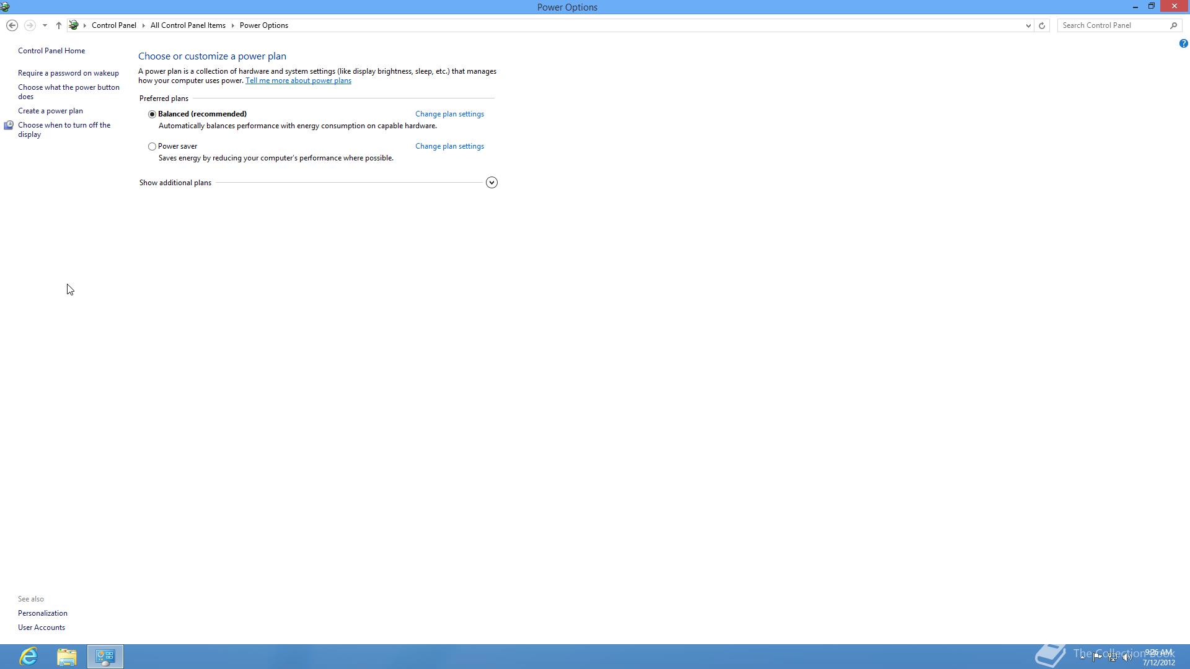This screenshot has height=669, width=1190.
Task: Open the Action Center flag icon
Action: pos(1097,657)
